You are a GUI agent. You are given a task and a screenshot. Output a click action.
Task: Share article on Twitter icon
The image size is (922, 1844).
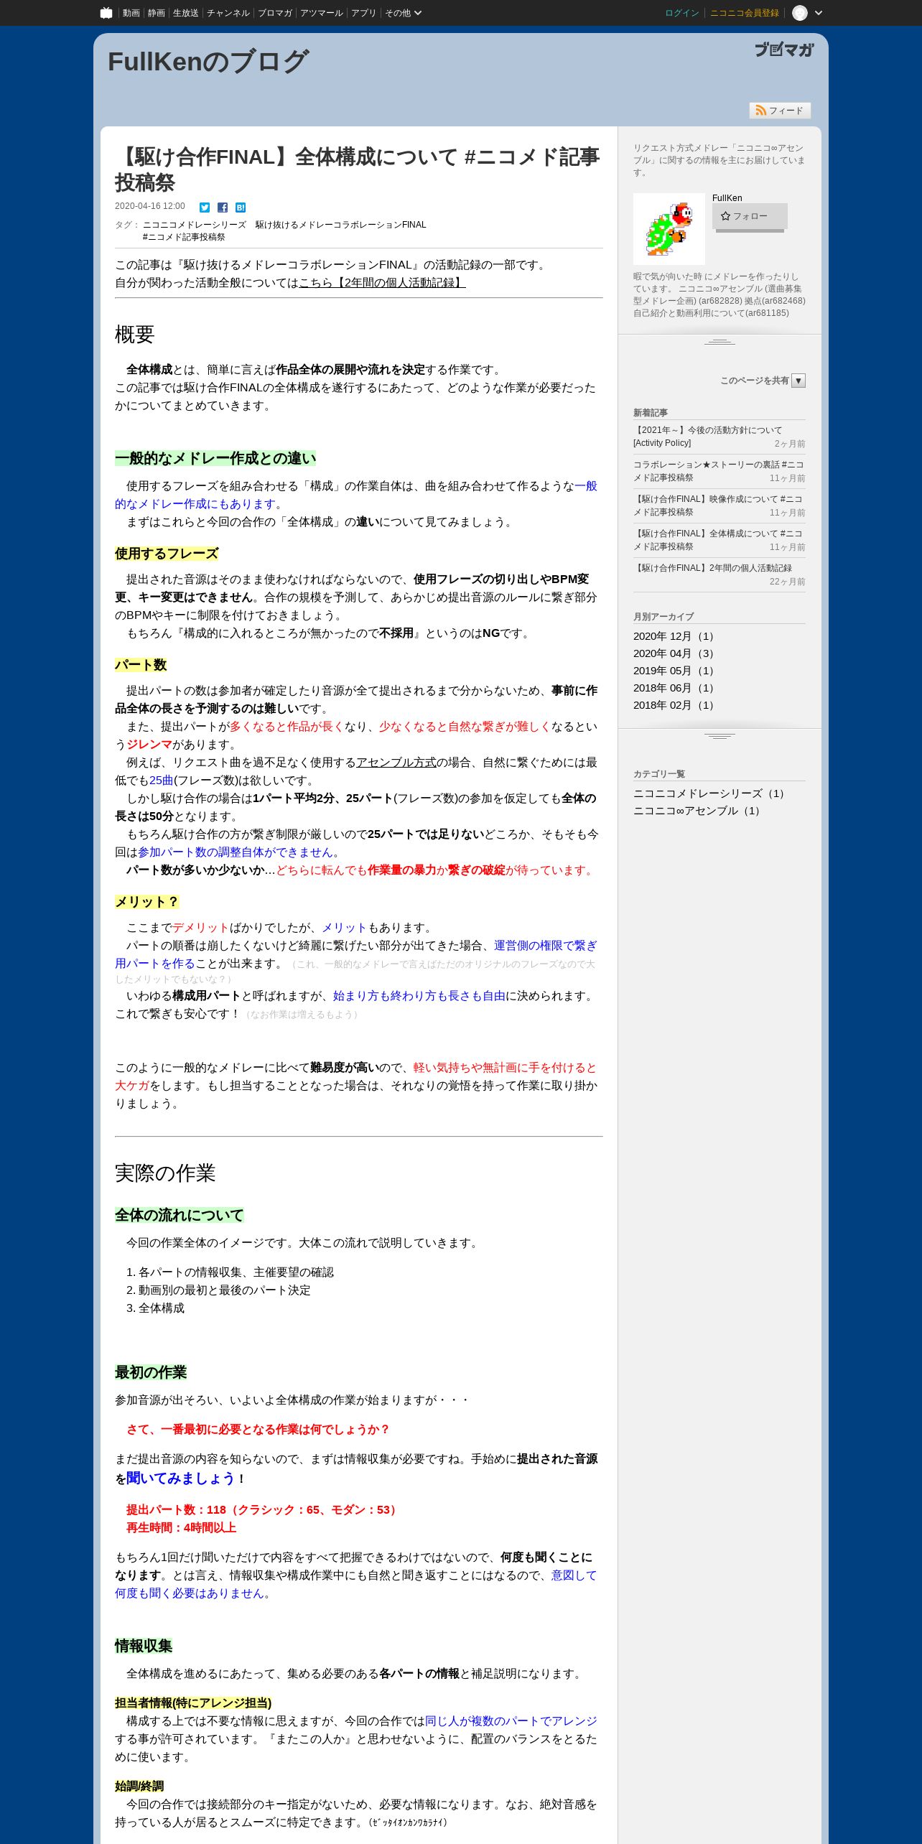click(x=205, y=208)
